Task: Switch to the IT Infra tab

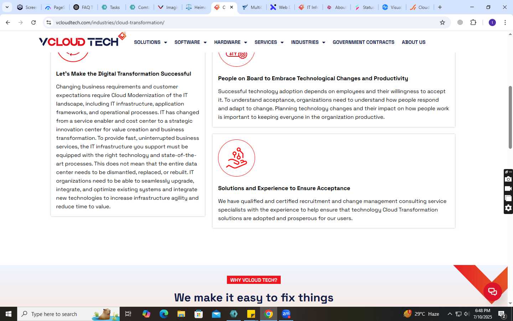Action: click(309, 7)
